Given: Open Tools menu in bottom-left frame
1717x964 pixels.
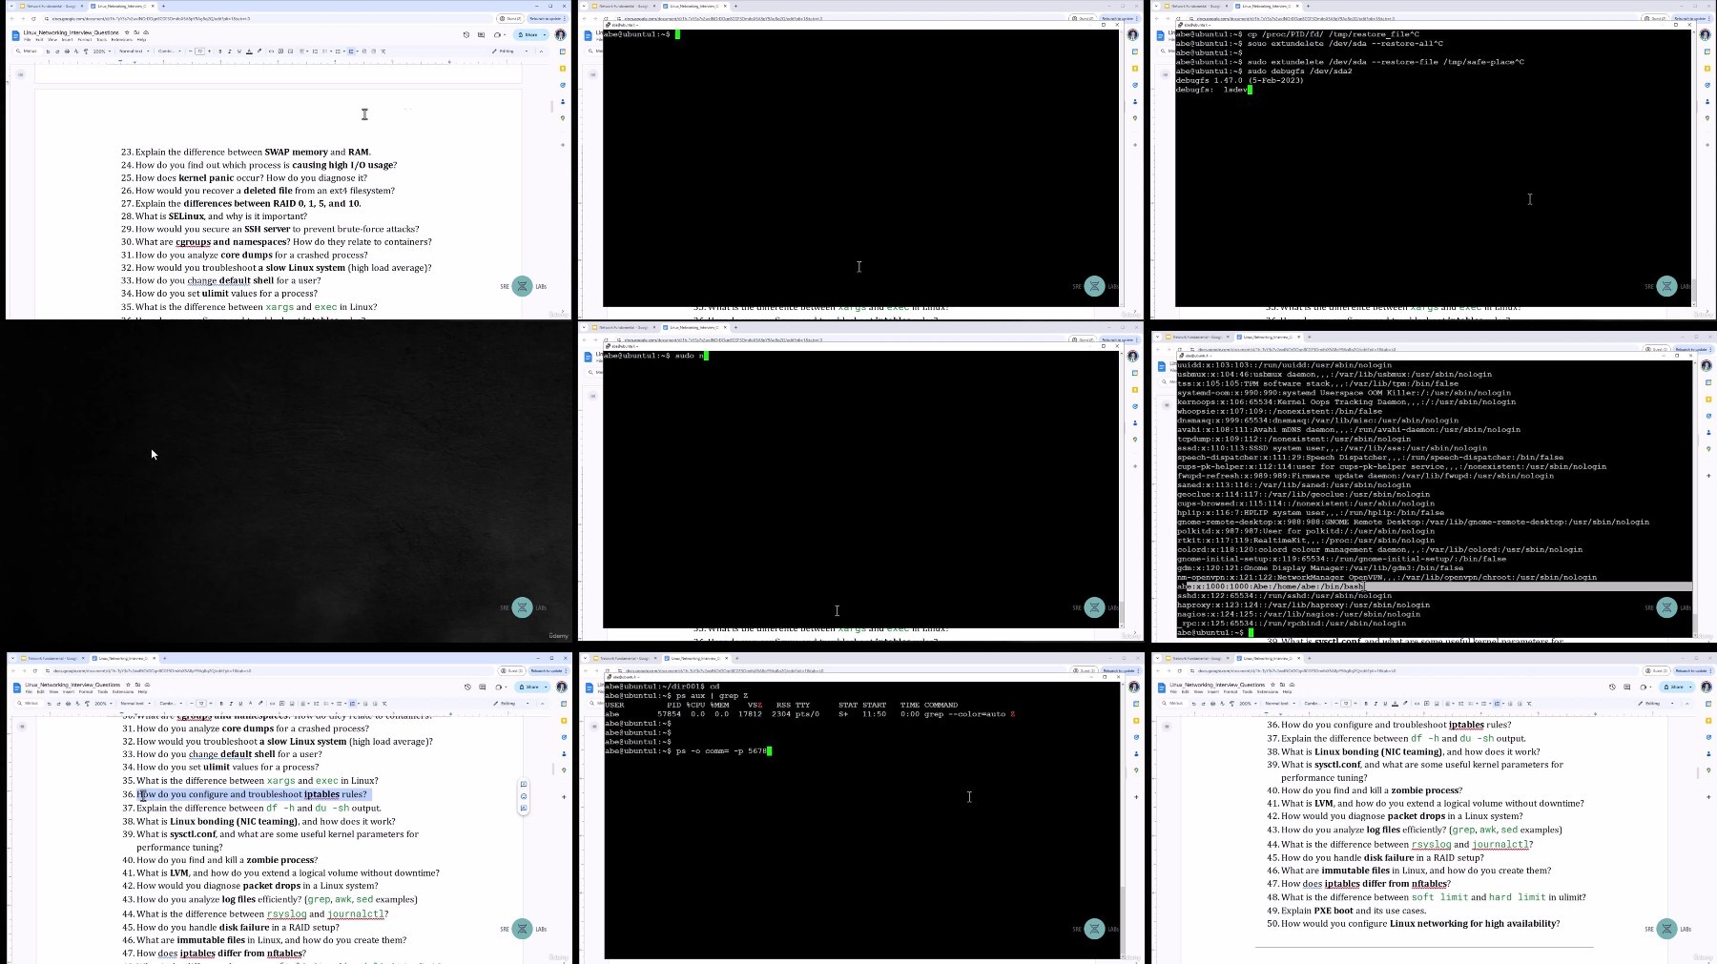Looking at the screenshot, I should click(103, 691).
